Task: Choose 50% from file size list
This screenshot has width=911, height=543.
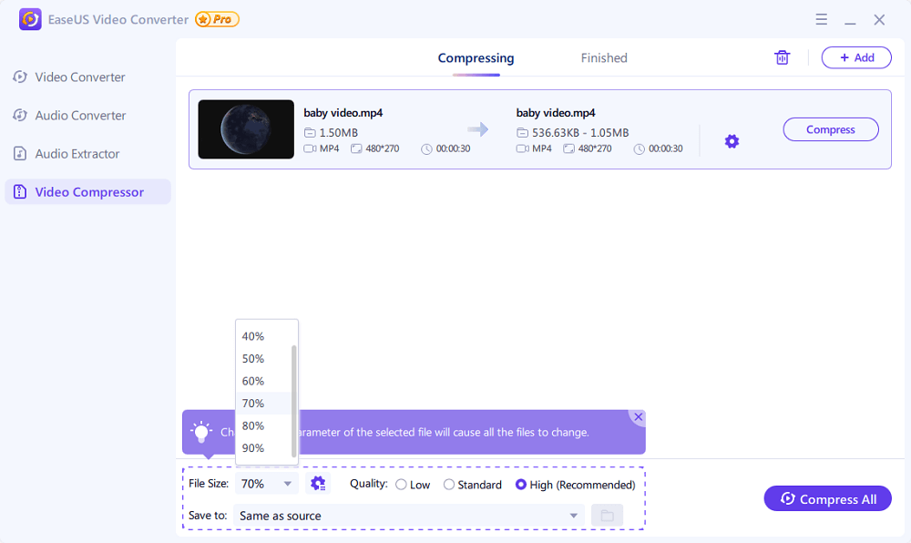Action: click(x=253, y=359)
